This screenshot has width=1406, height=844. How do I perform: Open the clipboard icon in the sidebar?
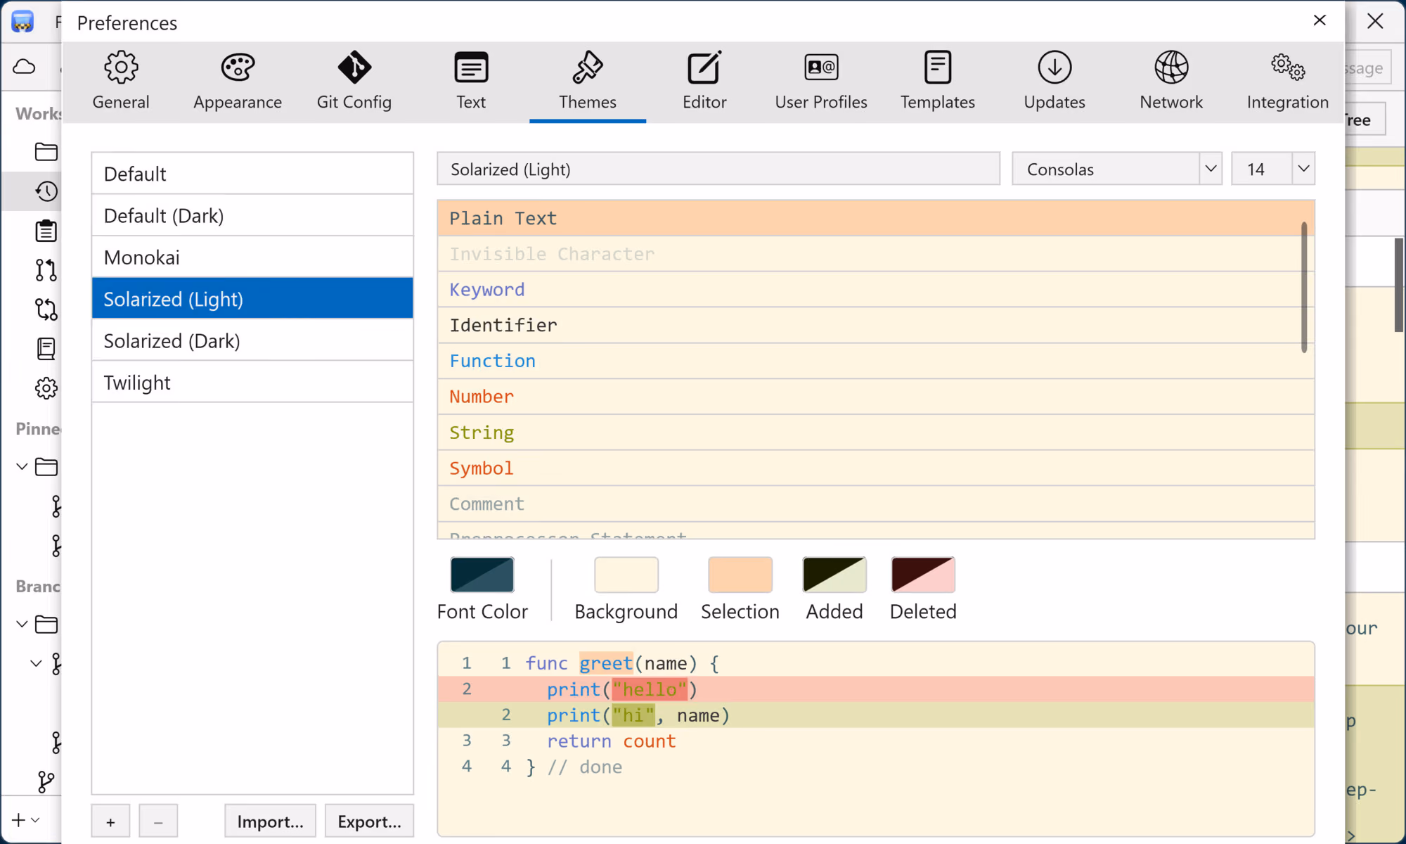click(x=46, y=231)
